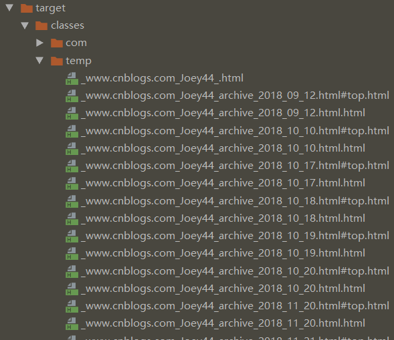
Task: Click file icon of 2018_11_20.html.html
Action: click(x=72, y=323)
